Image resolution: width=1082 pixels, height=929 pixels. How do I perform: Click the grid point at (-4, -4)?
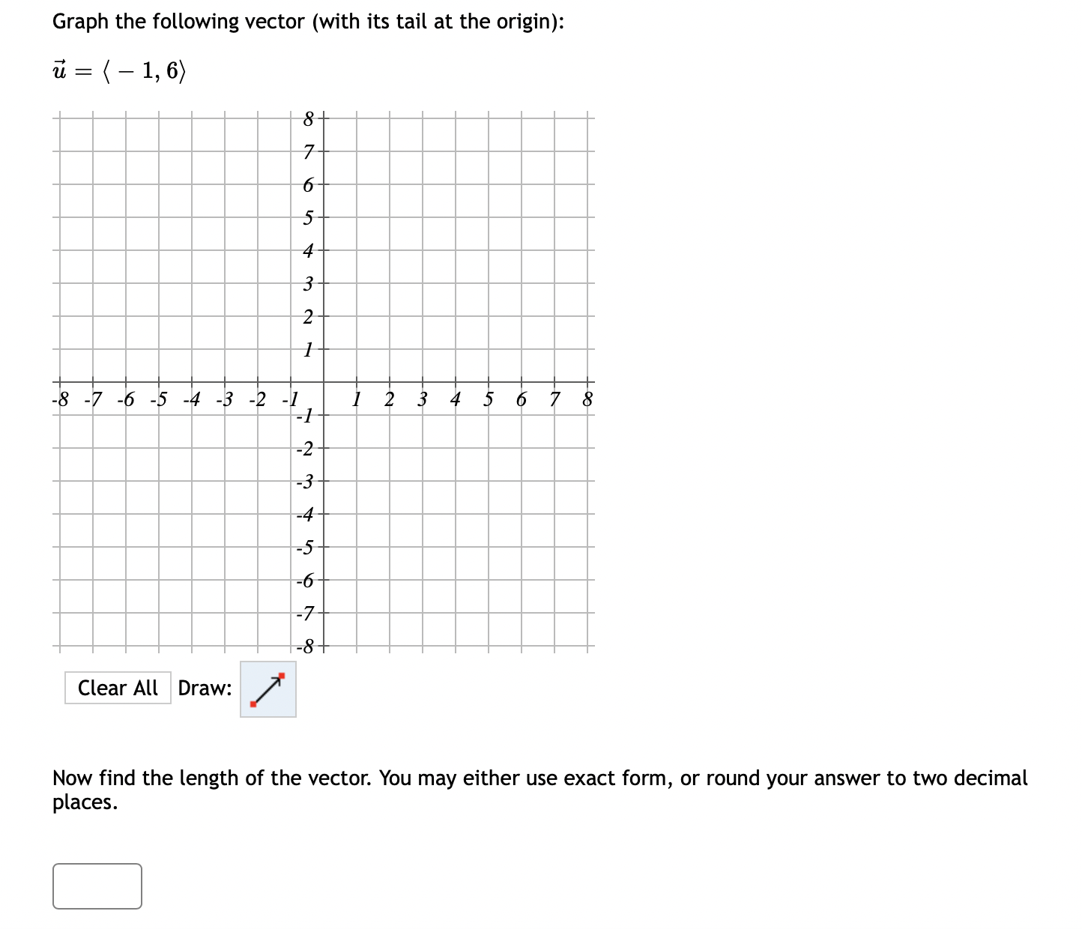190,512
